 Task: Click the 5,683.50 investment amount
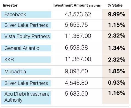(76, 94)
